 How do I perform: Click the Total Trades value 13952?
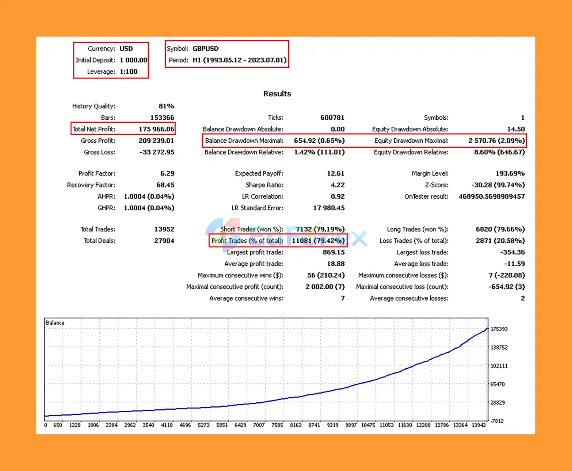pos(164,229)
